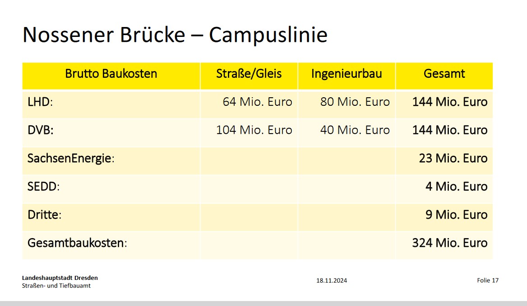Select the Dritte row label
527x306 pixels.
[x=44, y=215]
